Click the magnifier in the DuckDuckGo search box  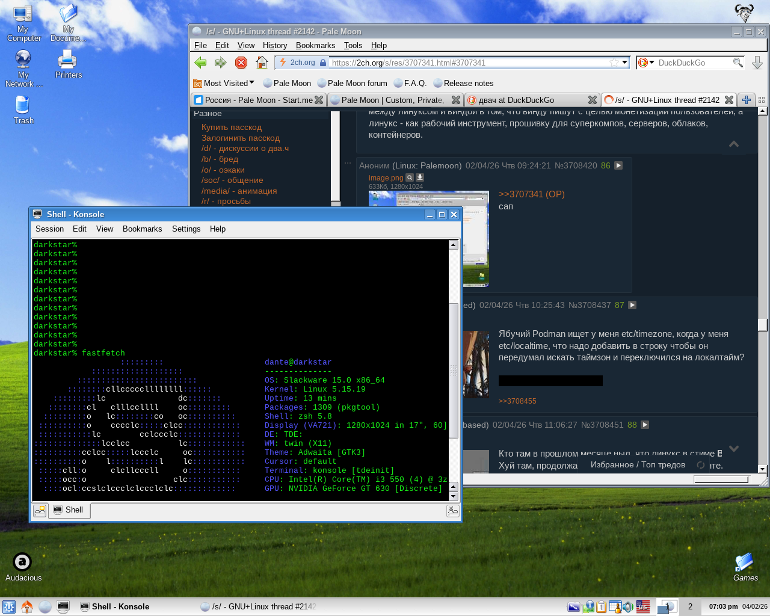(738, 63)
